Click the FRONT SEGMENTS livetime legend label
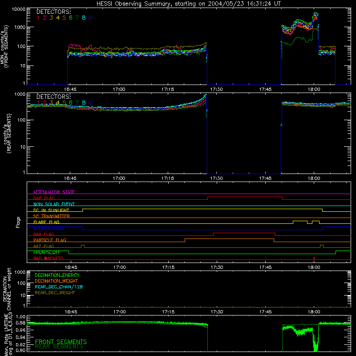Screen dimensions: 356x356 pos(61,342)
